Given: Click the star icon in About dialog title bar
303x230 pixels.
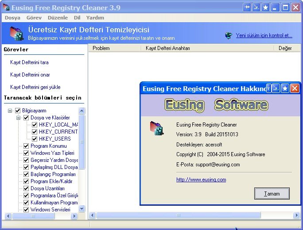Looking at the screenshot, I should coord(285,88).
